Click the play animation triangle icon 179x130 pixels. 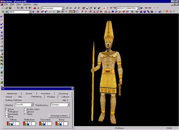tap(108, 8)
